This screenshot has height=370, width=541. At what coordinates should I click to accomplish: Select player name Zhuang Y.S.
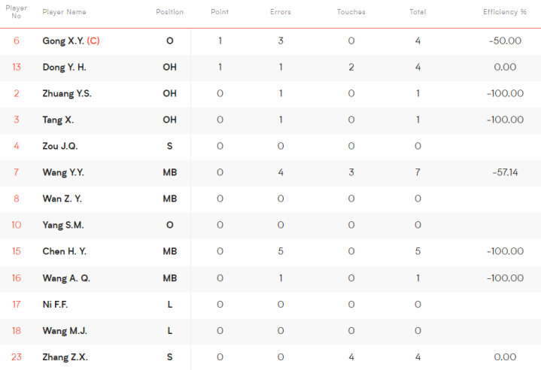point(67,93)
